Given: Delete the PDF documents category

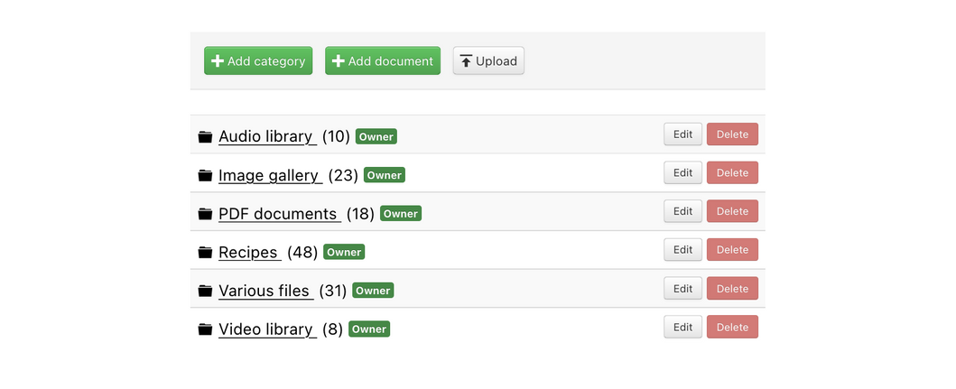Looking at the screenshot, I should pos(732,211).
